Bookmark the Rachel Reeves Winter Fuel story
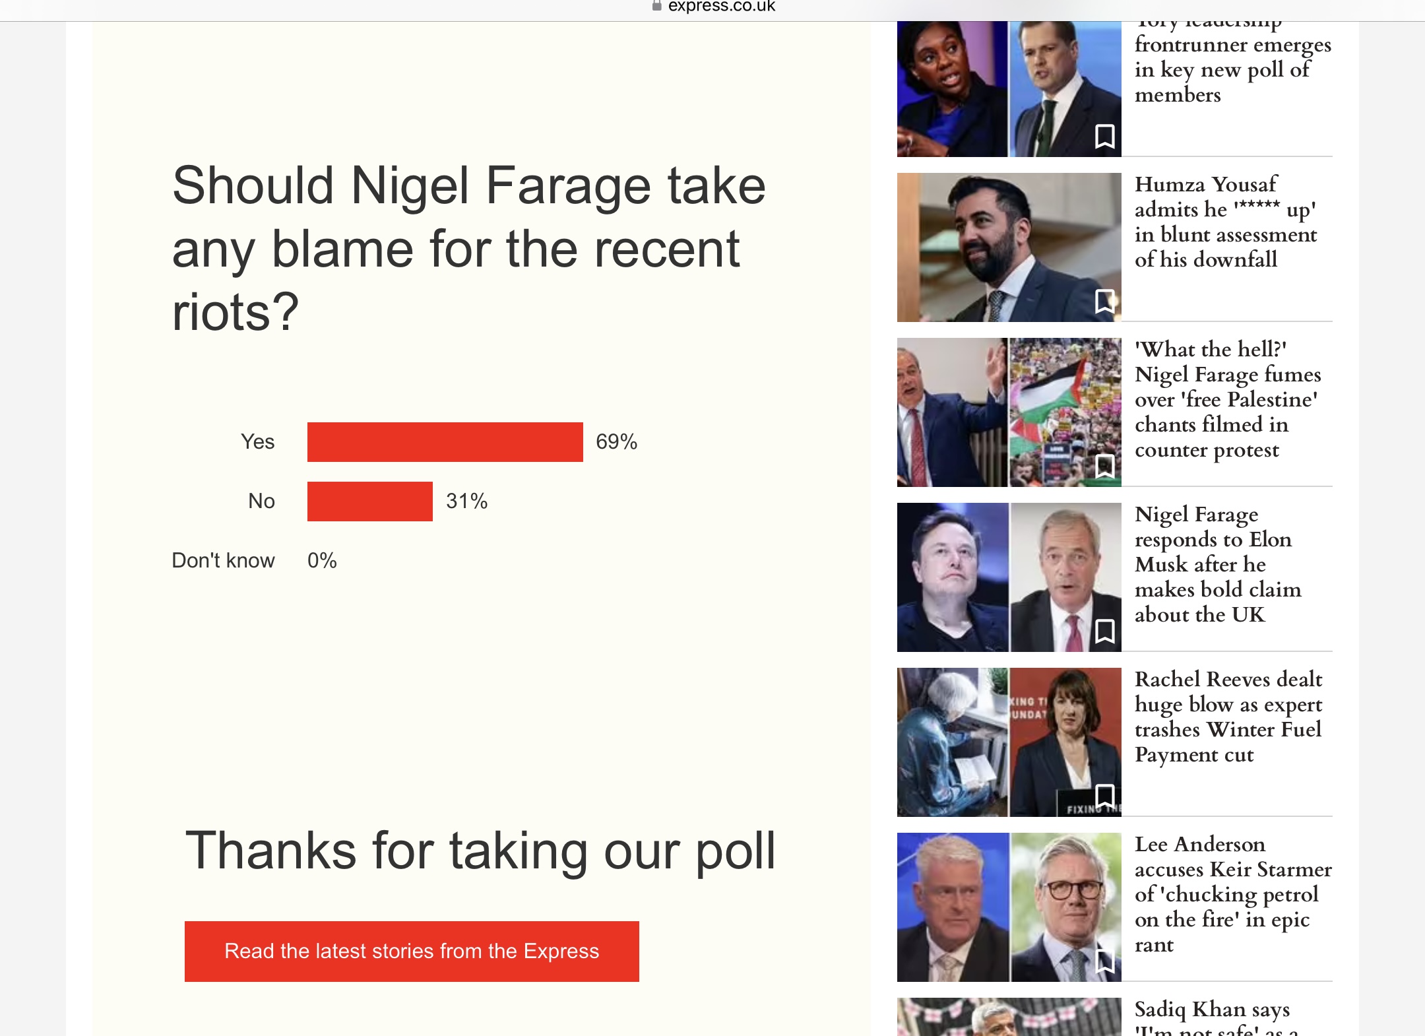Image resolution: width=1425 pixels, height=1036 pixels. pyautogui.click(x=1105, y=796)
